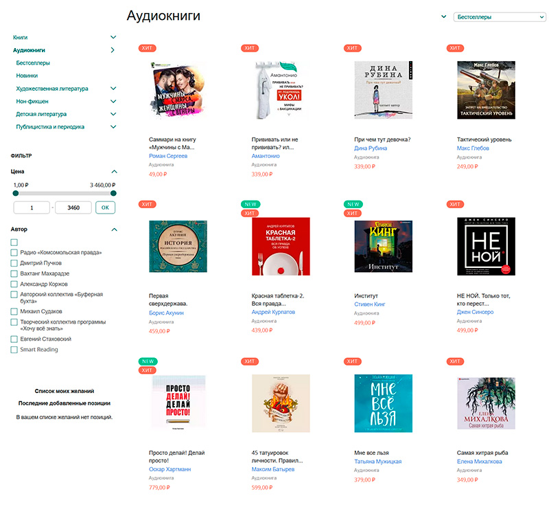Viewport: 549px width, 505px height.
Task: Collapse the Цена filter section
Action: 114,172
